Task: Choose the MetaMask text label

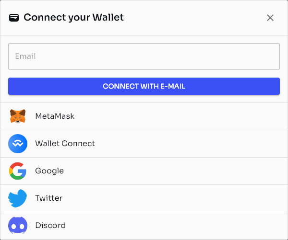Action: point(55,116)
